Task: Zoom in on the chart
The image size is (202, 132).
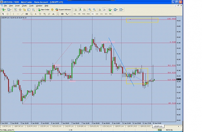Action: pyautogui.click(x=90, y=10)
